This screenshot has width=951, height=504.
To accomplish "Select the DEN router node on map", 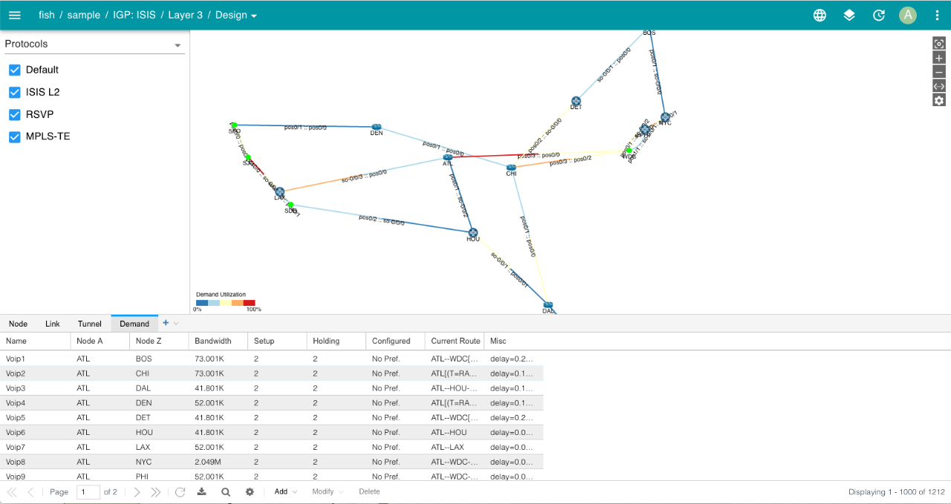I will pyautogui.click(x=377, y=128).
